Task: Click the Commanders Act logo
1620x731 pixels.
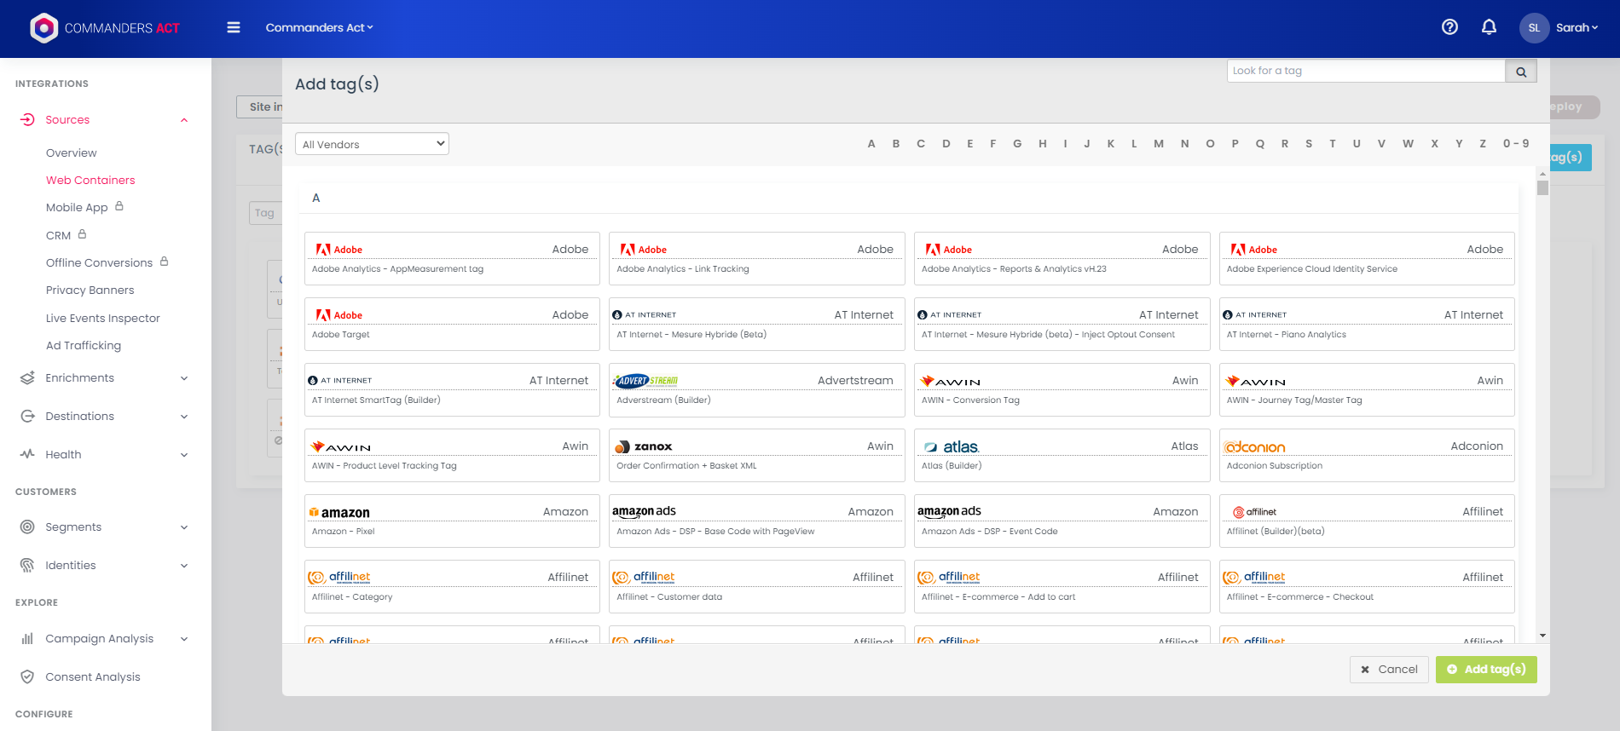Action: (105, 28)
